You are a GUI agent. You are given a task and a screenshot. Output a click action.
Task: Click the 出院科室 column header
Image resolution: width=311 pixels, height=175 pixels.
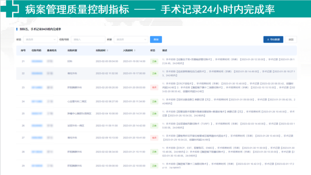(x=72, y=50)
